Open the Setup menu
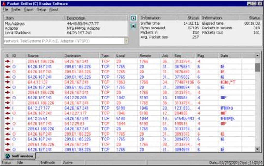Screen dimensions: 264x166 point(41,10)
